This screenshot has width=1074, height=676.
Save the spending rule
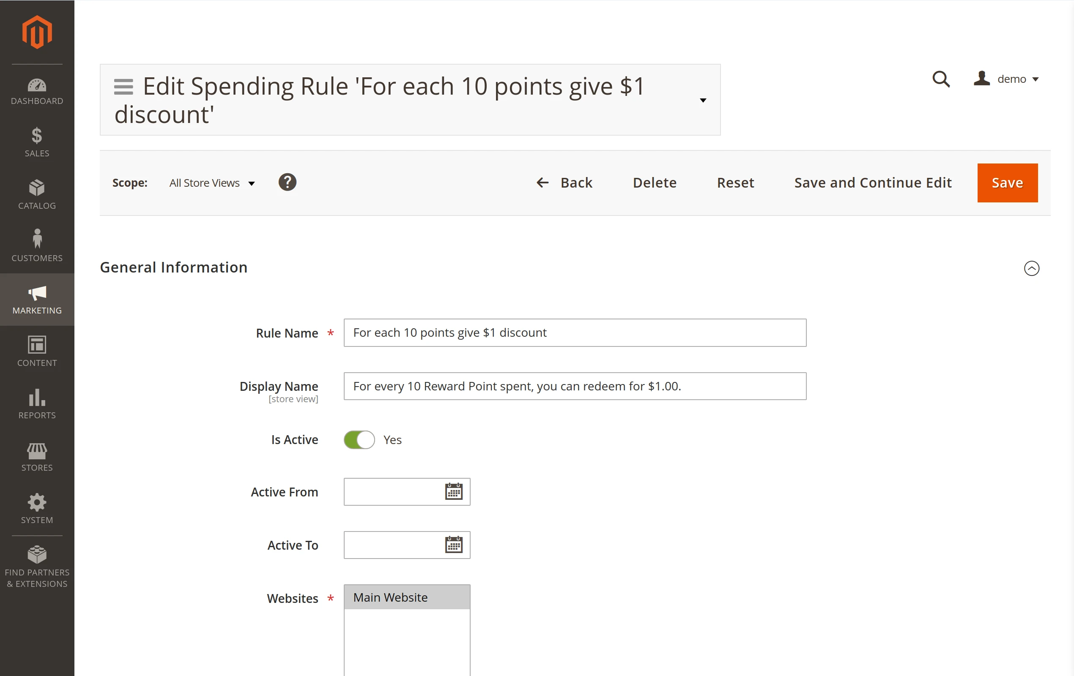click(x=1007, y=183)
